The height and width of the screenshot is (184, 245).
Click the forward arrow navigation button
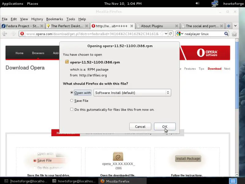pos(13,34)
